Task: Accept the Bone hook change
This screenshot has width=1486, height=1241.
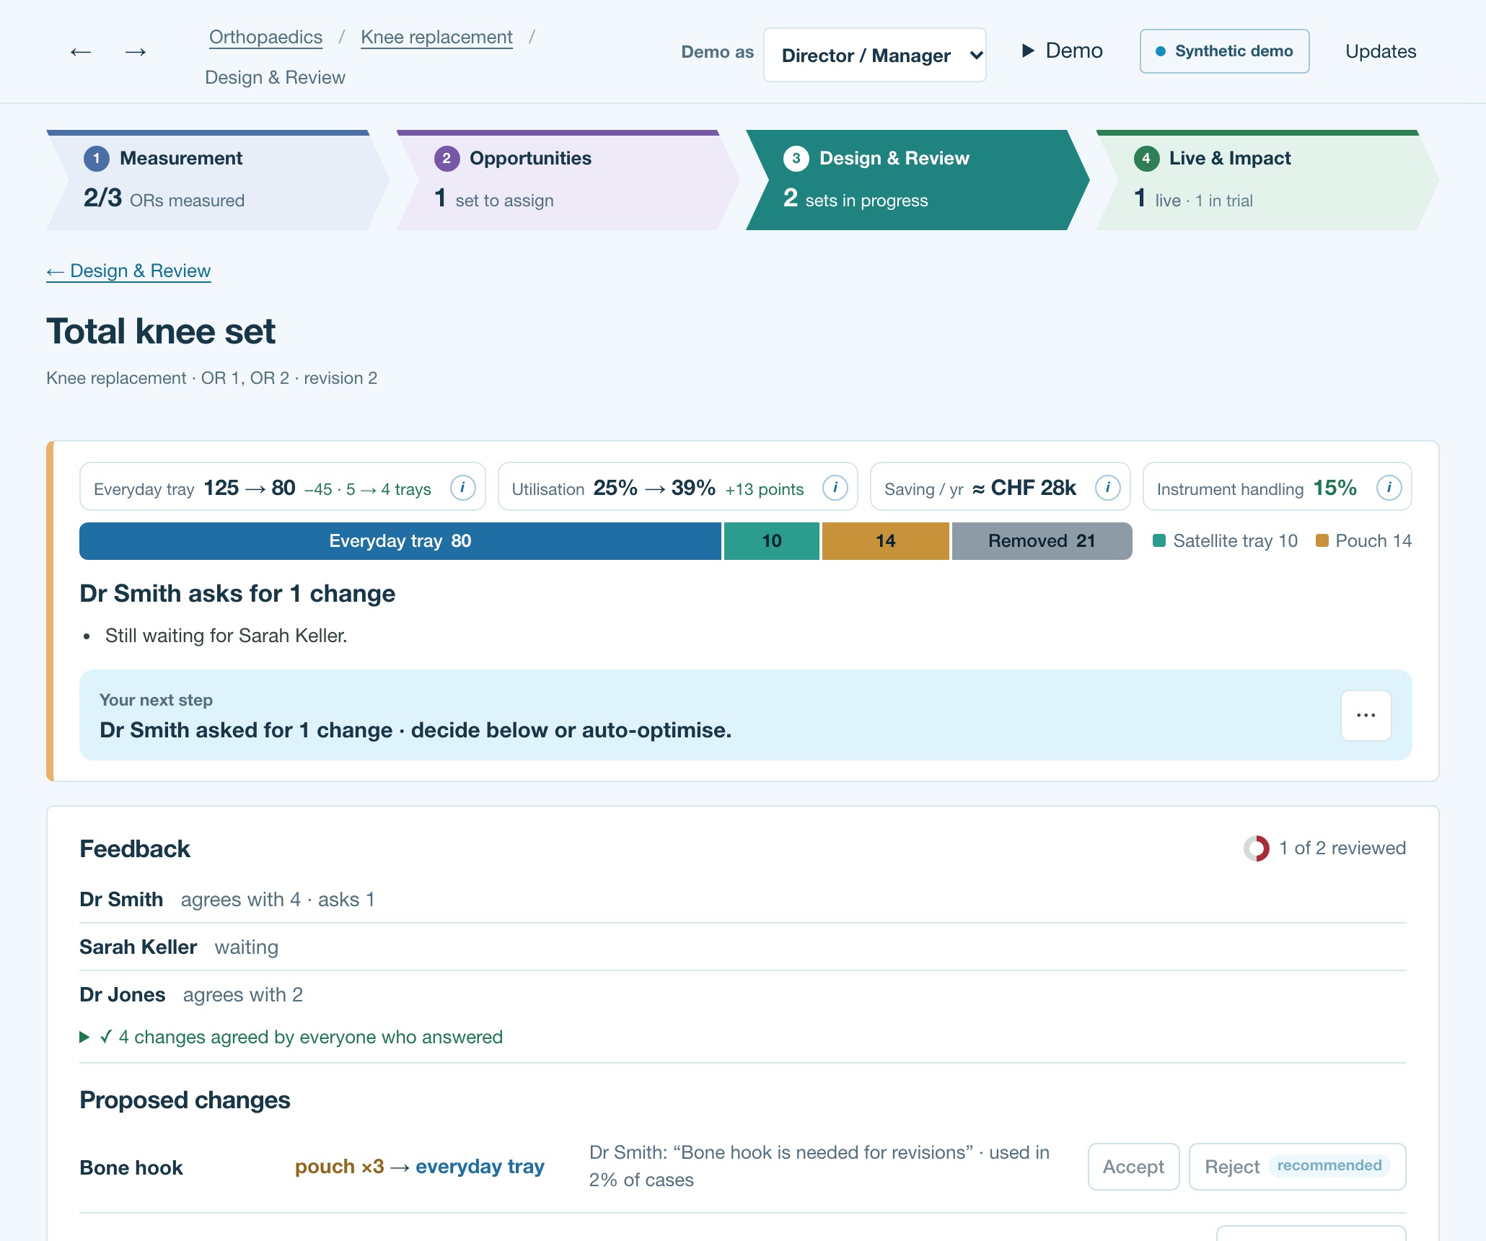Action: pos(1133,1167)
